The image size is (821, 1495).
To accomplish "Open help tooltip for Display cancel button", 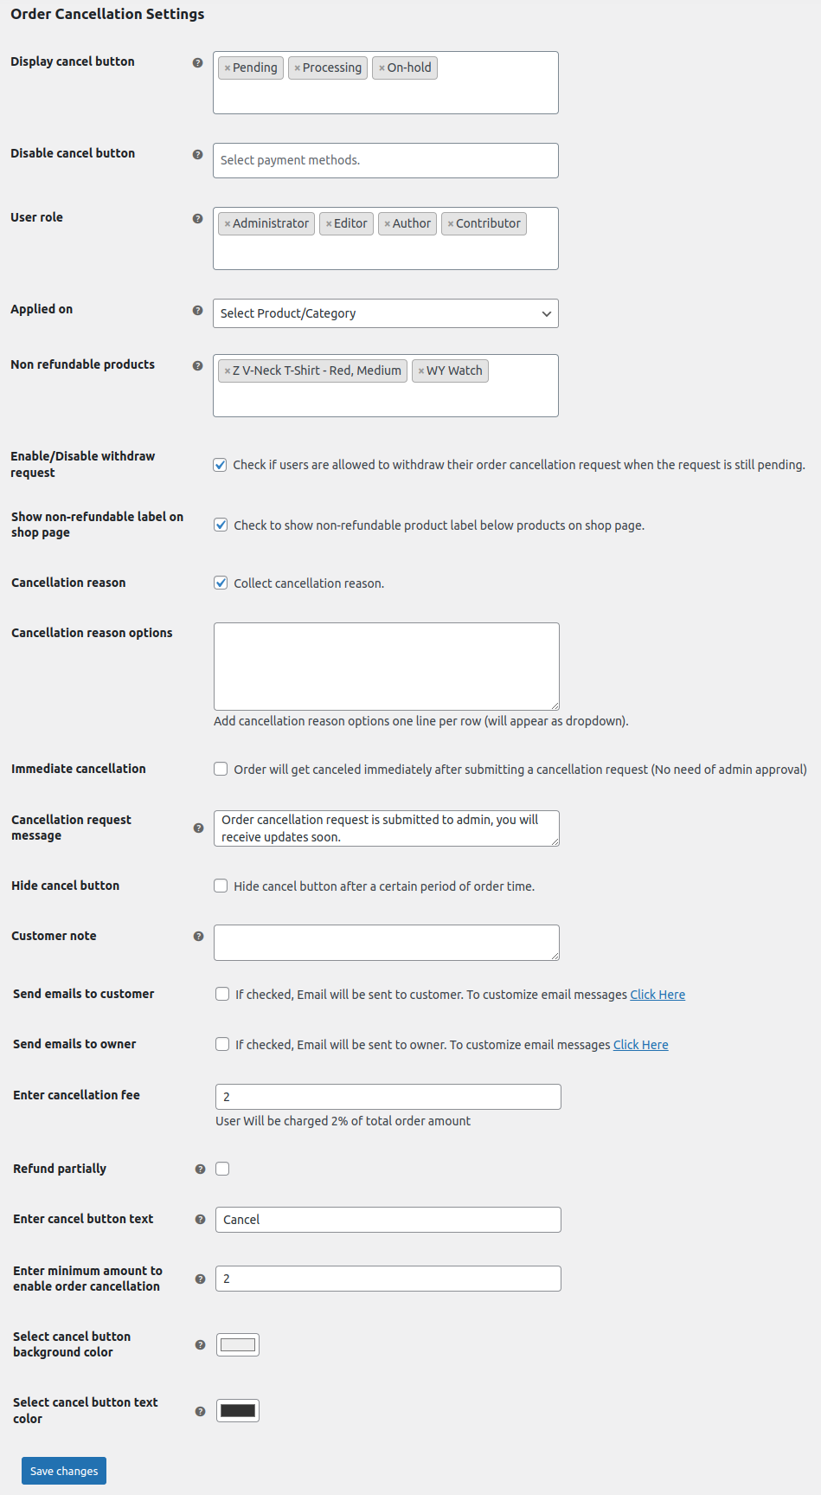I will click(x=198, y=62).
